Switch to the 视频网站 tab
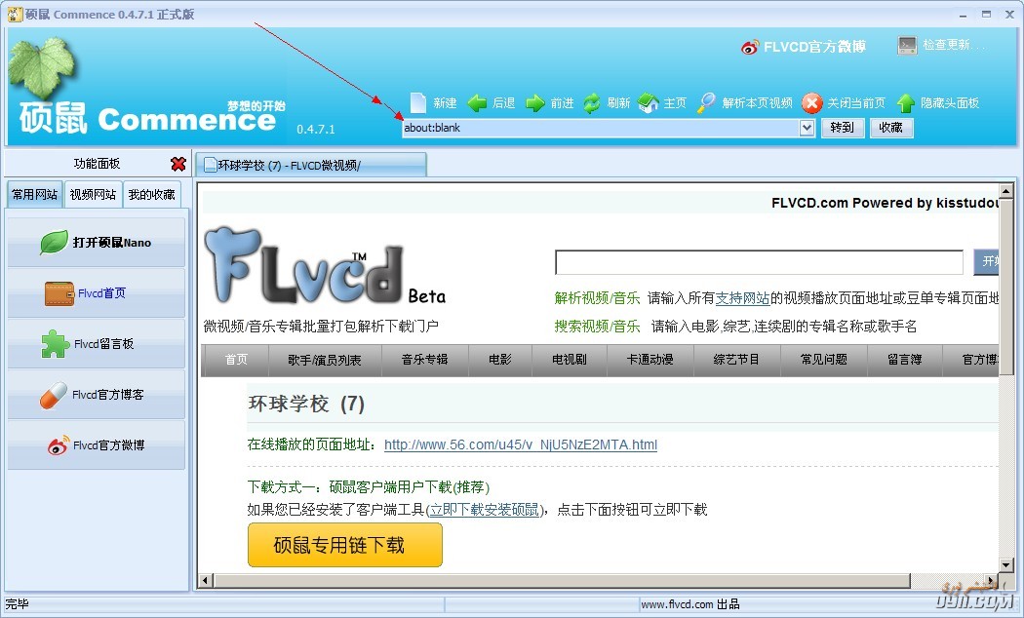This screenshot has height=618, width=1024. coord(93,195)
